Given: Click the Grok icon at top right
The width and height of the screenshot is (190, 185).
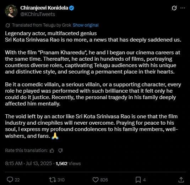Looking at the screenshot, I should point(174,8).
